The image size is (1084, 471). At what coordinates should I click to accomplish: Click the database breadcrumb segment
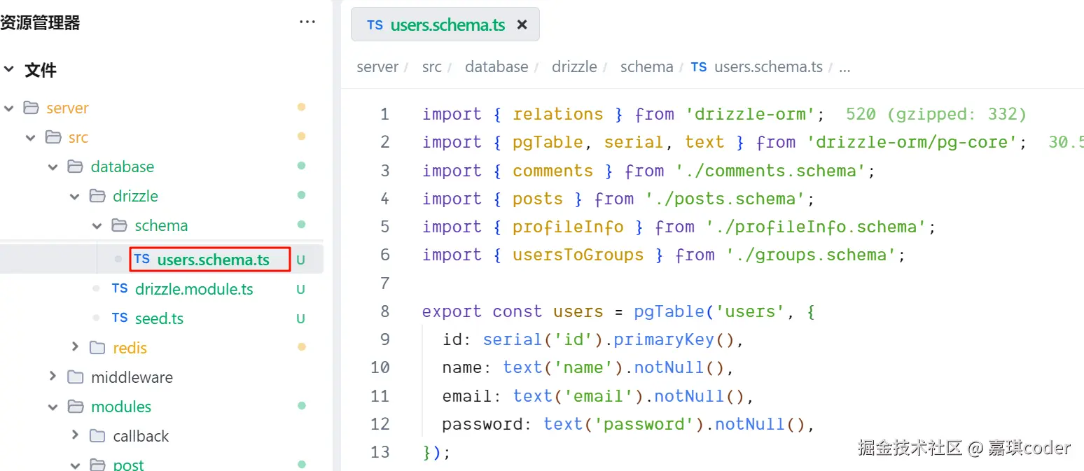pyautogui.click(x=496, y=67)
